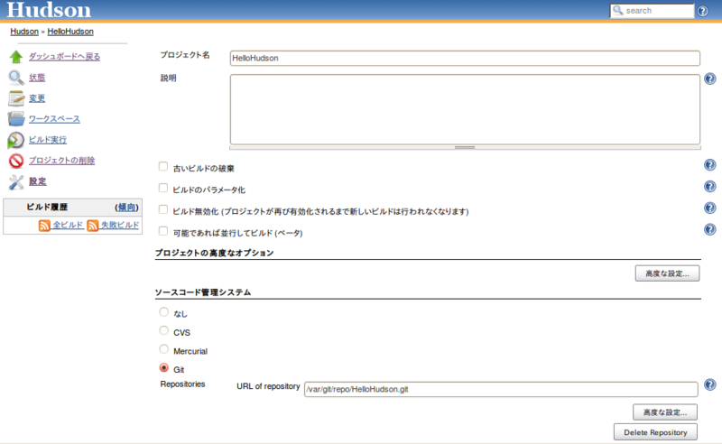Open help for ビルド無効化 option

point(710,208)
